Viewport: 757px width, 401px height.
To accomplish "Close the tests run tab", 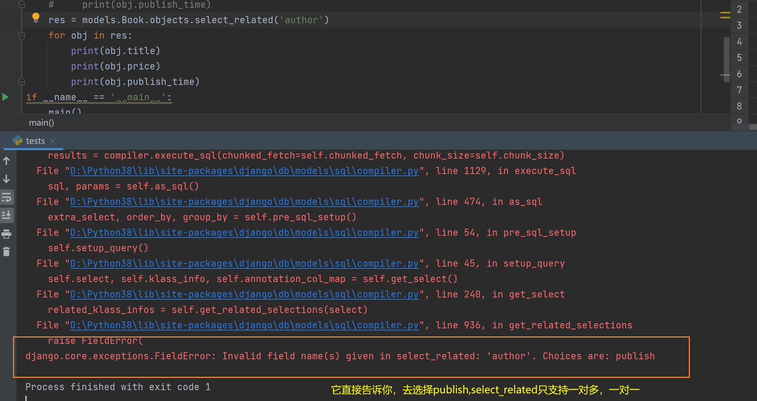I will 53,141.
